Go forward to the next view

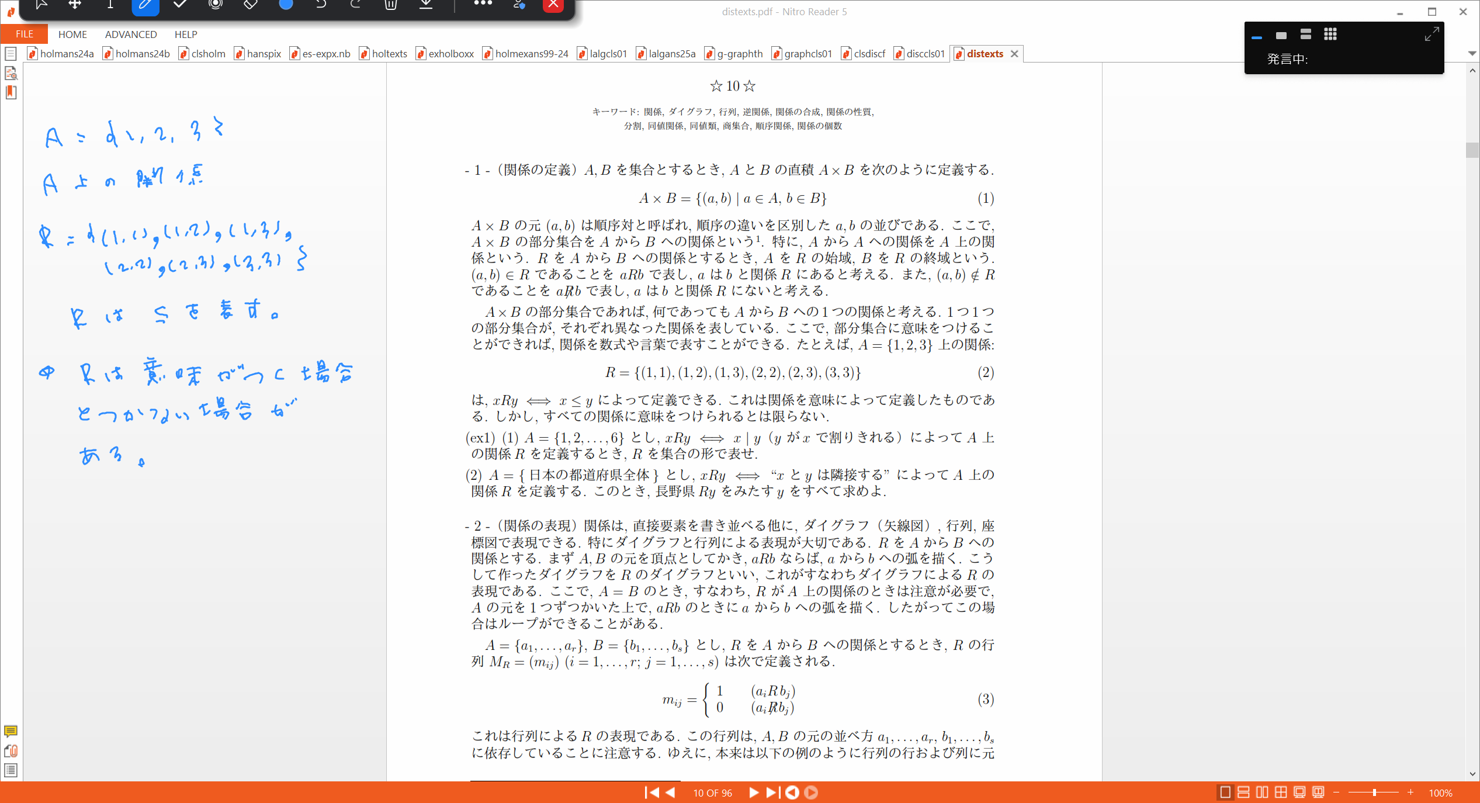coord(811,792)
